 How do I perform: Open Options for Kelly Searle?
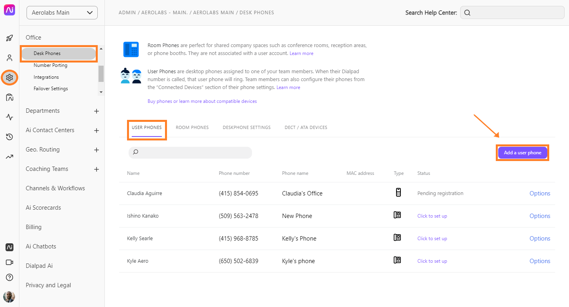click(x=540, y=239)
